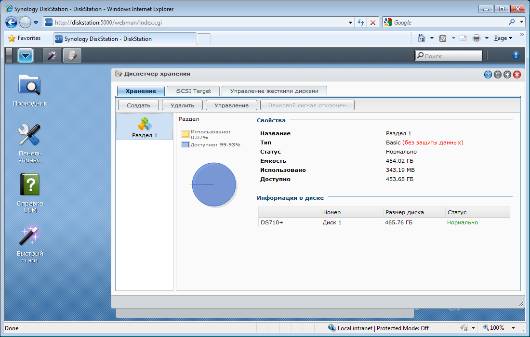Open the Favorites star
Image resolution: width=530 pixels, height=337 pixels.
pyautogui.click(x=12, y=38)
